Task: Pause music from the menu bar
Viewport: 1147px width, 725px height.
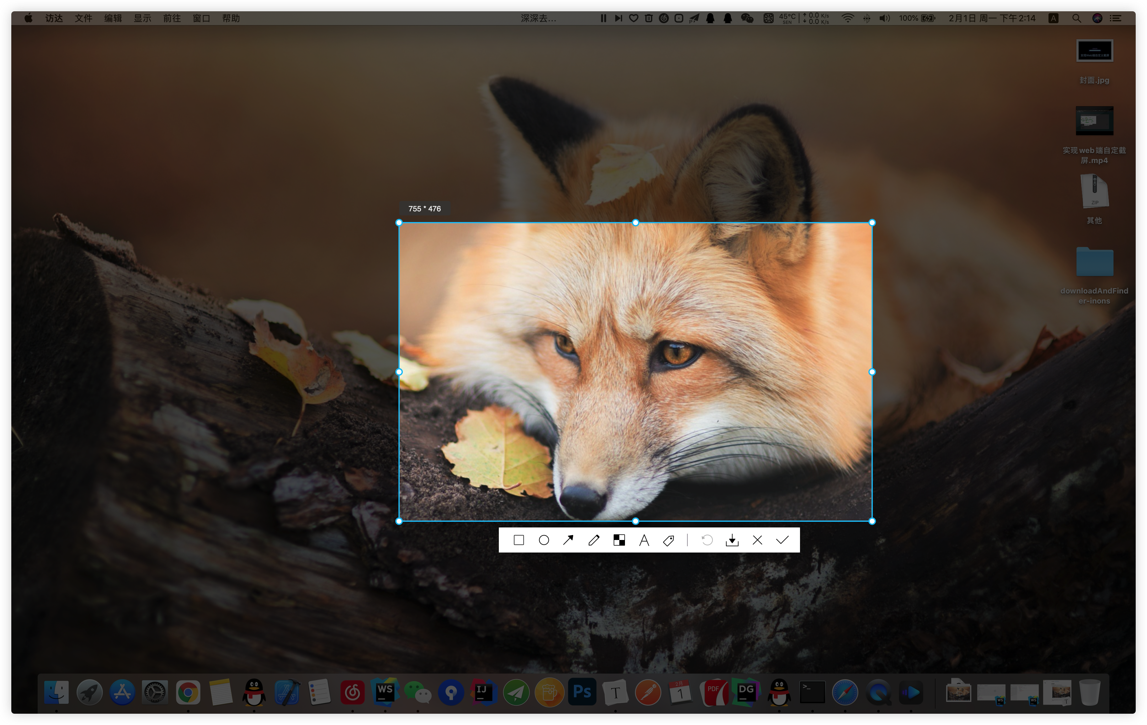Action: point(604,18)
